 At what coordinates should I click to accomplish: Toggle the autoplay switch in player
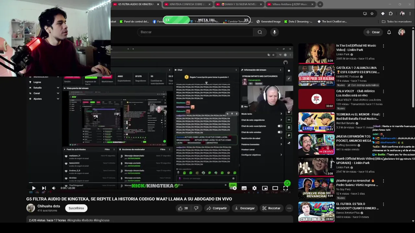pyautogui.click(x=233, y=188)
